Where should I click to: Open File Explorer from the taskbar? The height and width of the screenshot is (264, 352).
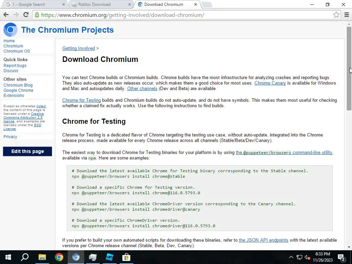pos(42,257)
